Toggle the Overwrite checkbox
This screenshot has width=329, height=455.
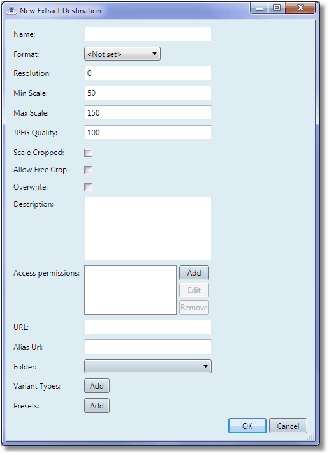click(89, 187)
